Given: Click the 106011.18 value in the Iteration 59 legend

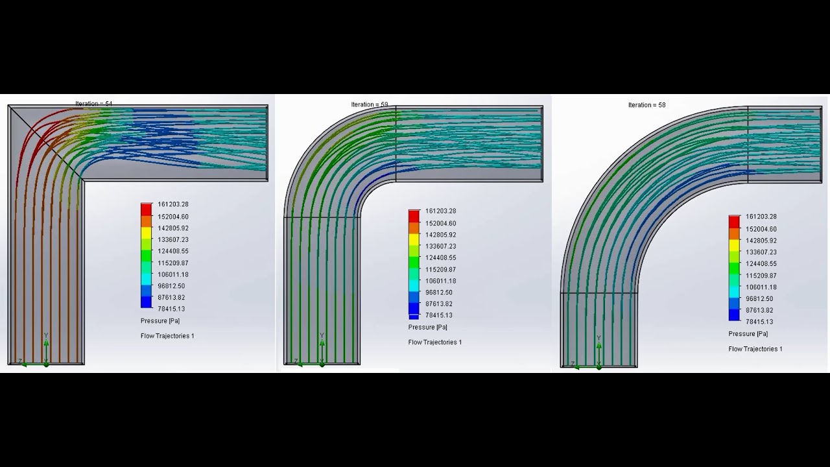Looking at the screenshot, I should tap(441, 281).
